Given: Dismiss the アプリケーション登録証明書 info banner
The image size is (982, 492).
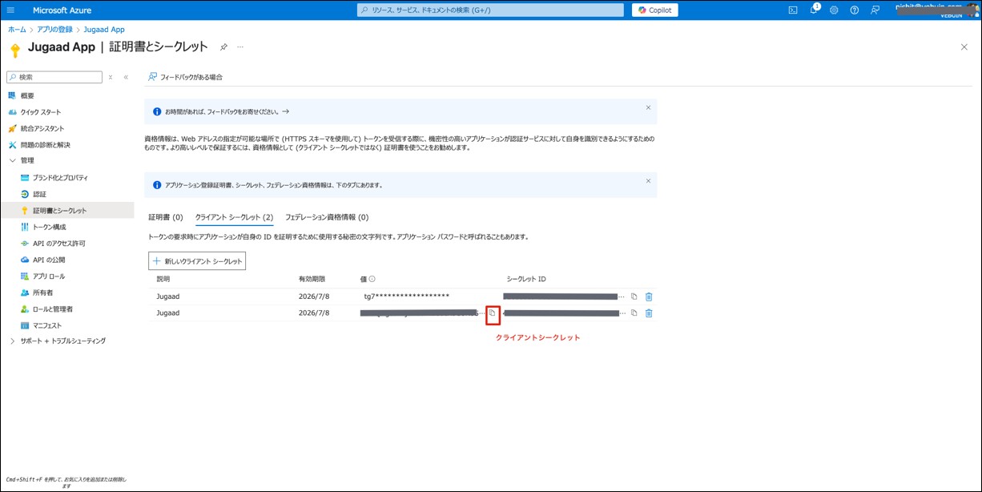Looking at the screenshot, I should tap(648, 181).
